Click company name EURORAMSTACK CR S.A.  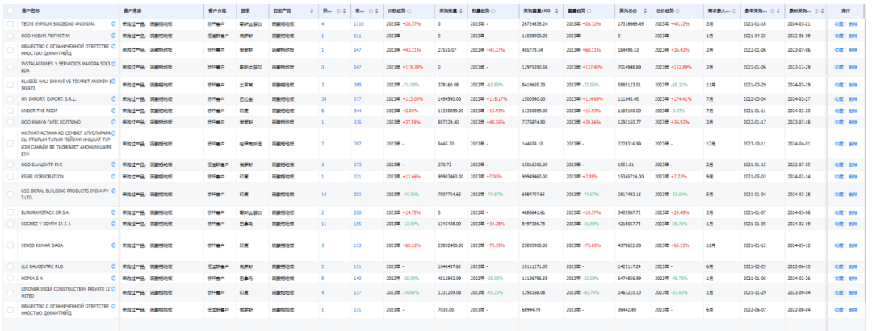(x=45, y=212)
